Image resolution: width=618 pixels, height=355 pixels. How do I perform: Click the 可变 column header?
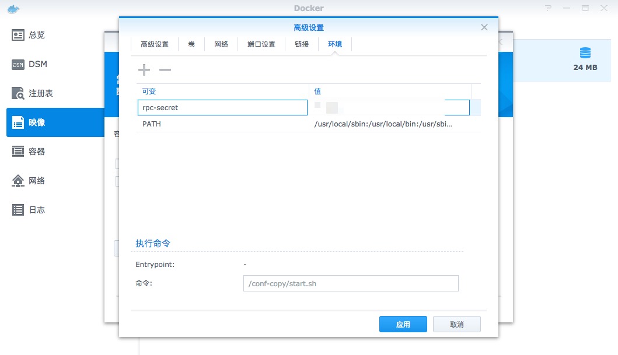(x=222, y=92)
